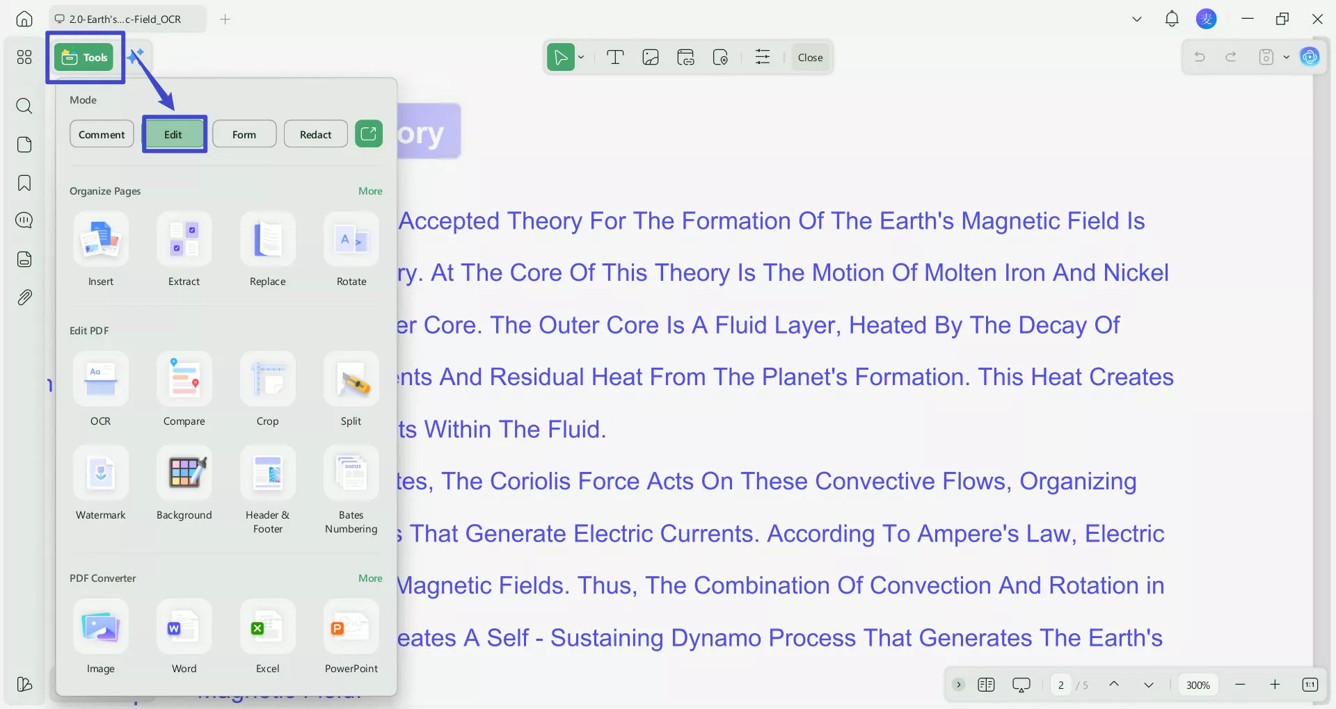Viewport: 1336px width, 709px height.
Task: Select the Watermark tool
Action: 100,483
